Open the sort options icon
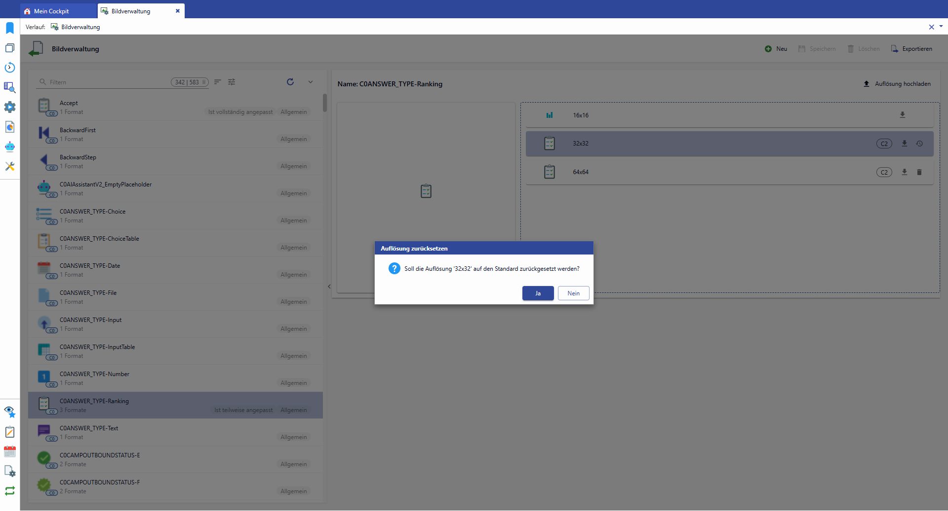Viewport: 948px width, 511px height. point(217,82)
